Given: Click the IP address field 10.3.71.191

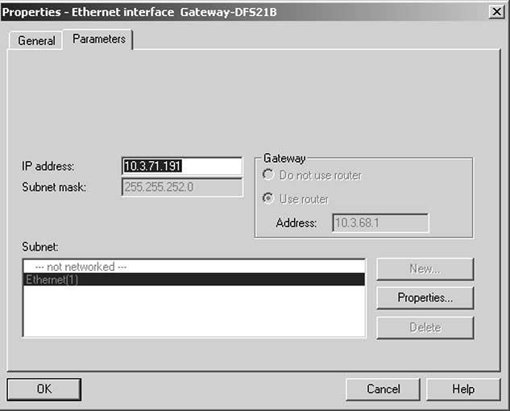Looking at the screenshot, I should (182, 166).
